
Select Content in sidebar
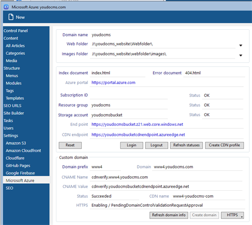(11, 38)
